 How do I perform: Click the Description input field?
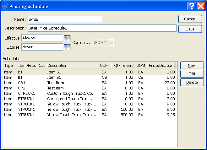(x=102, y=28)
